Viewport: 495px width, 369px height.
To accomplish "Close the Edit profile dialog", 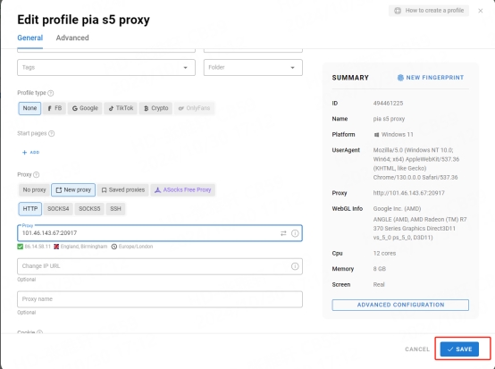I will click(x=481, y=11).
